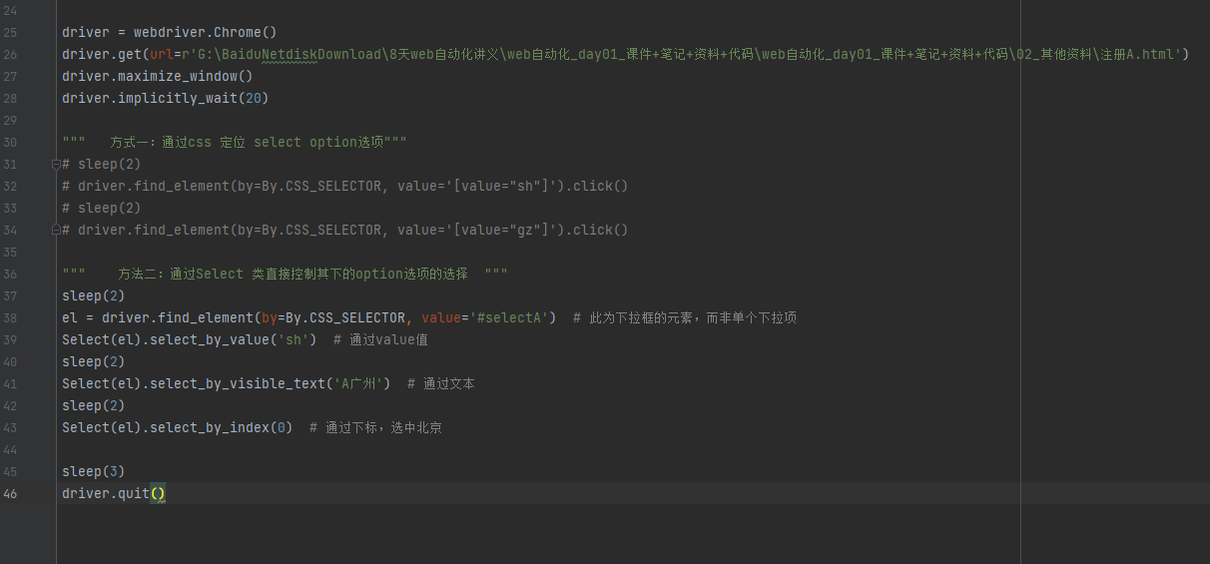This screenshot has width=1210, height=564.
Task: Place cursor on webdriver.Chrome() call
Action: (x=205, y=32)
